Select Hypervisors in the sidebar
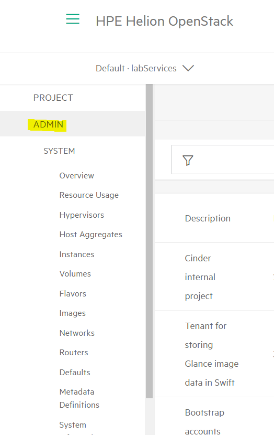The image size is (274, 435). coord(82,215)
